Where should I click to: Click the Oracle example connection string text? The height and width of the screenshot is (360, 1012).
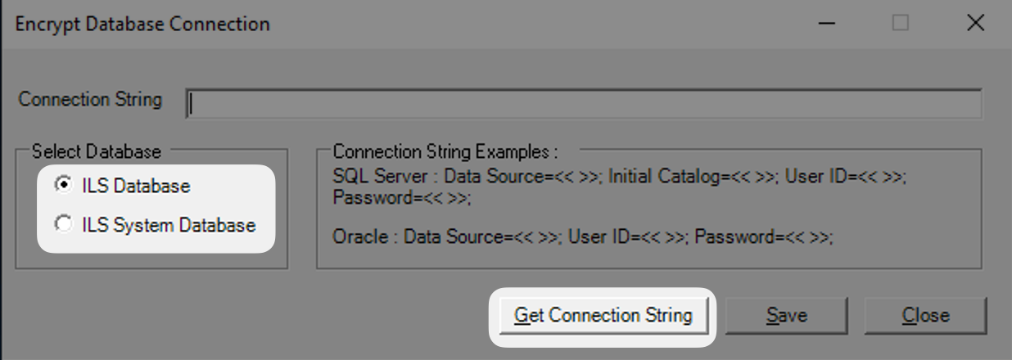pos(582,237)
